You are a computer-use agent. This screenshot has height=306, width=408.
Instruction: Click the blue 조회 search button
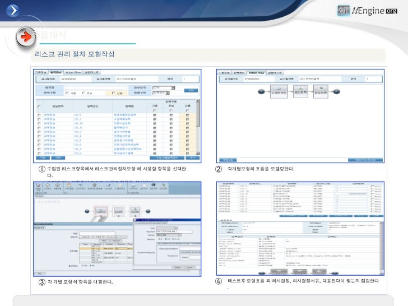click(191, 90)
